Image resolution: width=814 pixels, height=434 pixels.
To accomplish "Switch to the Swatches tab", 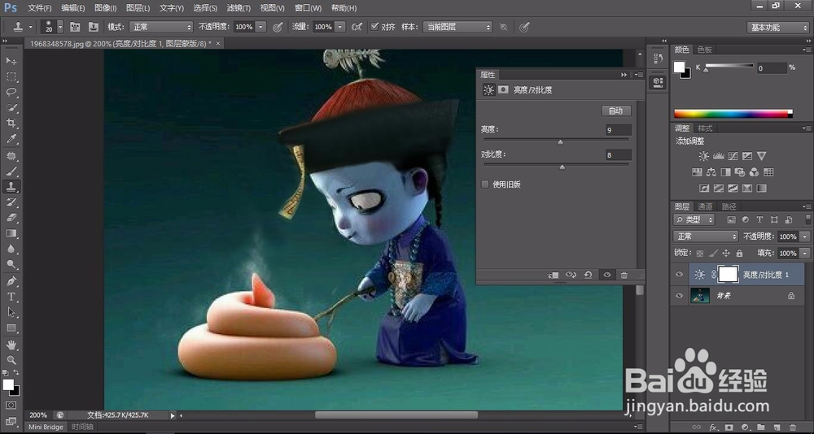I will 705,50.
